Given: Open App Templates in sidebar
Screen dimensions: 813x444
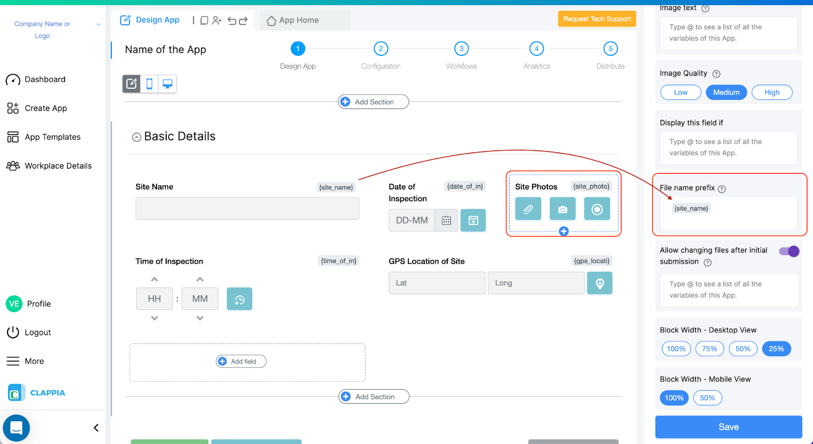Looking at the screenshot, I should tap(44, 137).
